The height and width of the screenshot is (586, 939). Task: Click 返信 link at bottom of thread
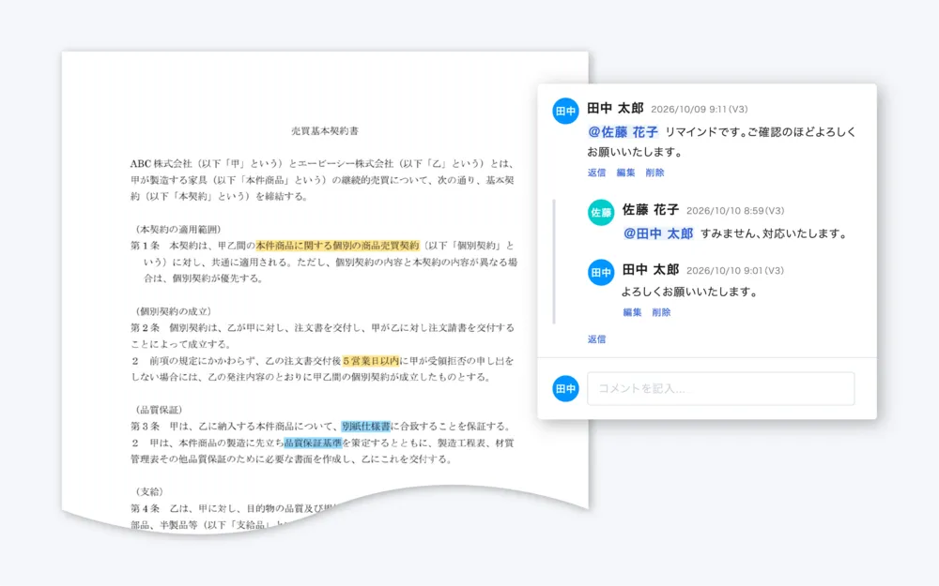596,339
